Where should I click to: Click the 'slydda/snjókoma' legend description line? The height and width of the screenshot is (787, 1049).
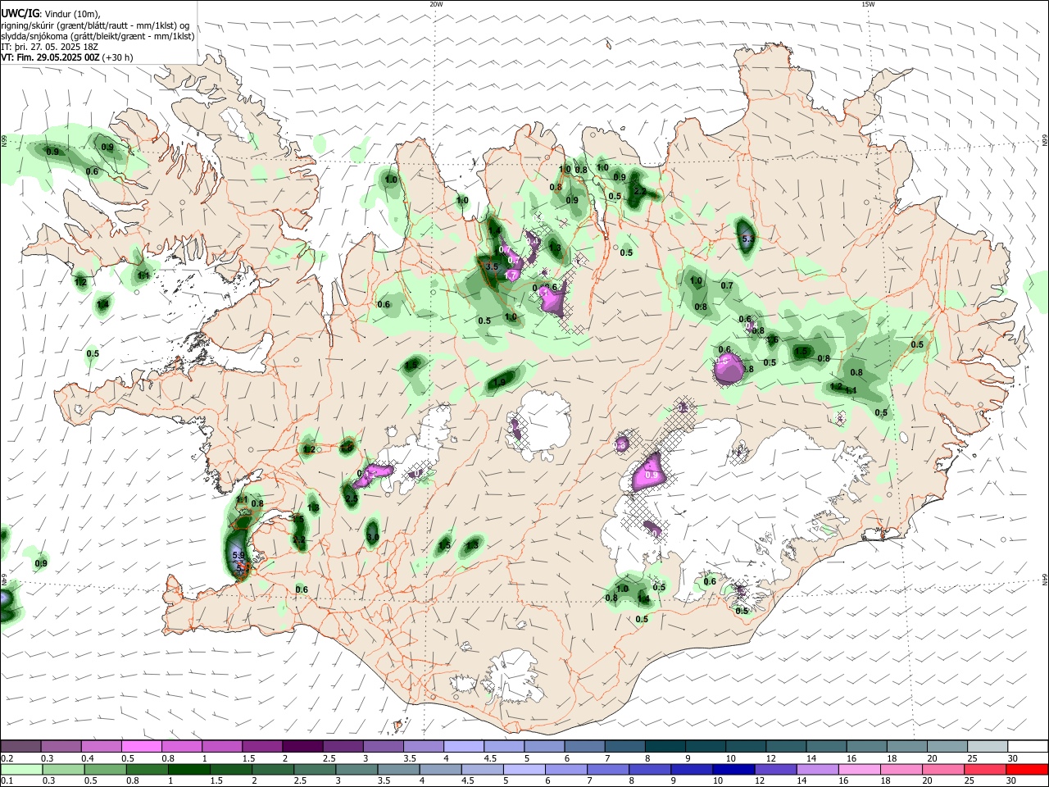point(98,36)
